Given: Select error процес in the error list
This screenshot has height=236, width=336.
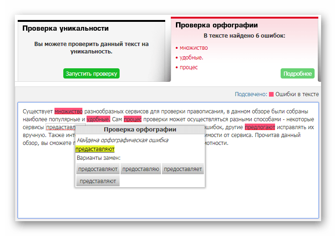Looking at the screenshot, I should [x=188, y=67].
